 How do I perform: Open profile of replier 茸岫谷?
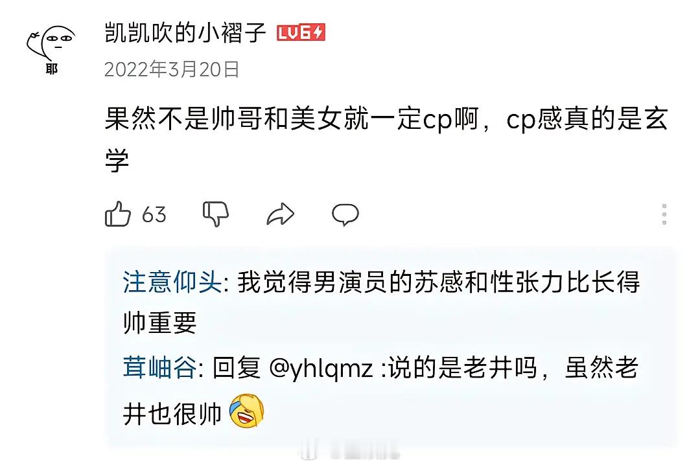[160, 368]
